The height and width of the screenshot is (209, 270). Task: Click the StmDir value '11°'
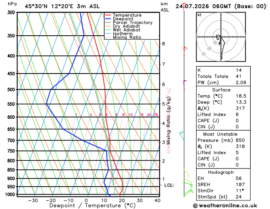tap(240, 191)
